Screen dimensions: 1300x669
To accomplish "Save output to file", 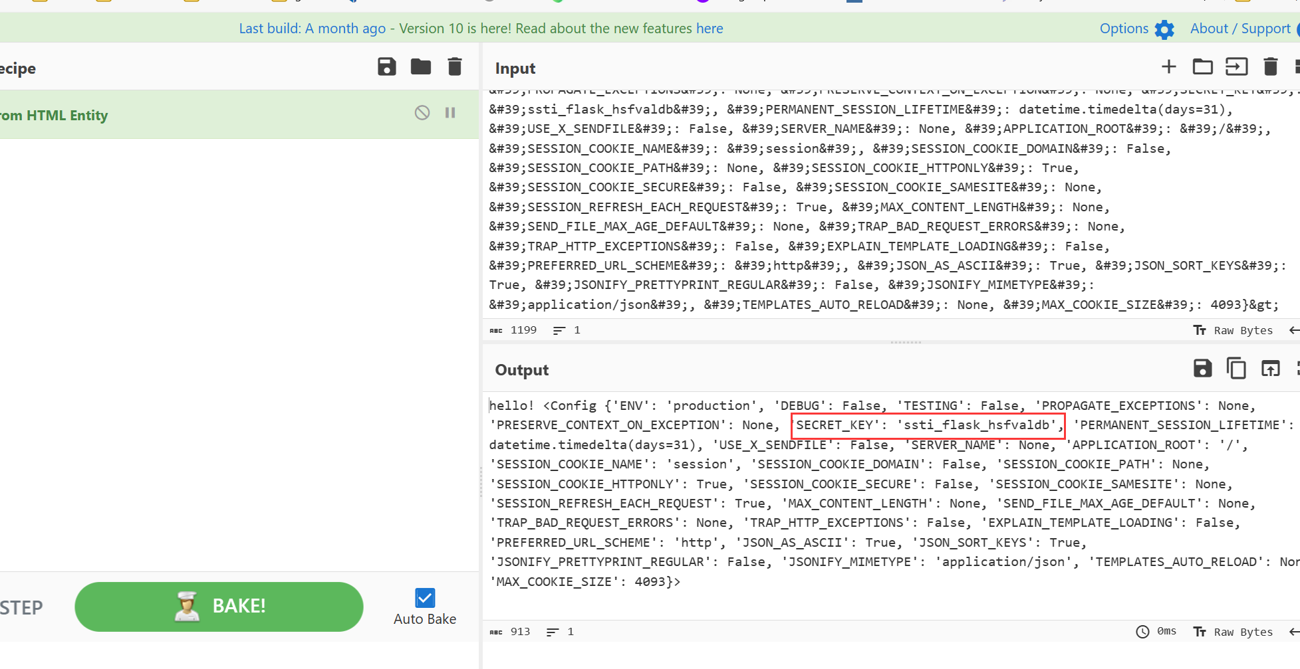I will click(1202, 368).
